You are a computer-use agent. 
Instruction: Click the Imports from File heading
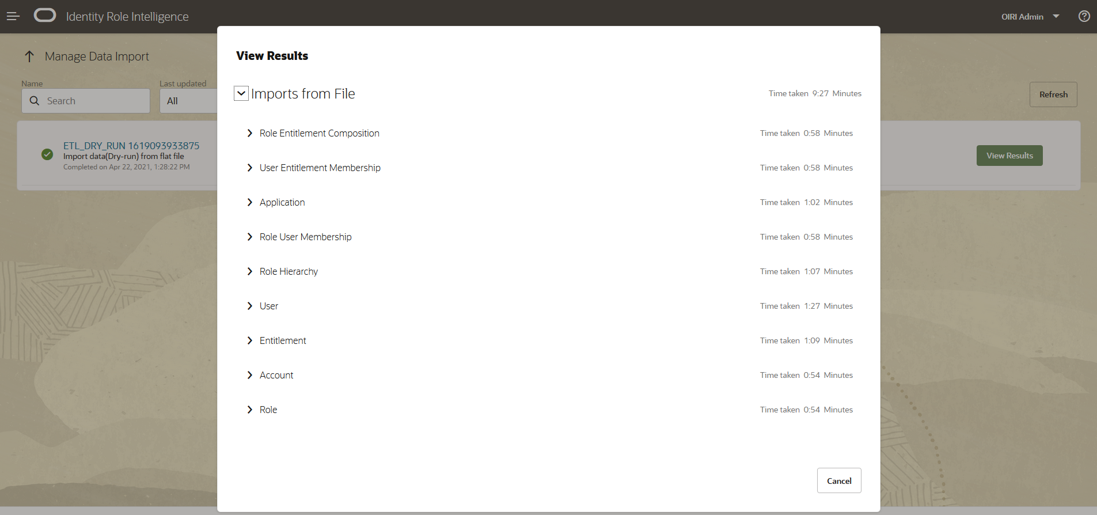(x=303, y=93)
